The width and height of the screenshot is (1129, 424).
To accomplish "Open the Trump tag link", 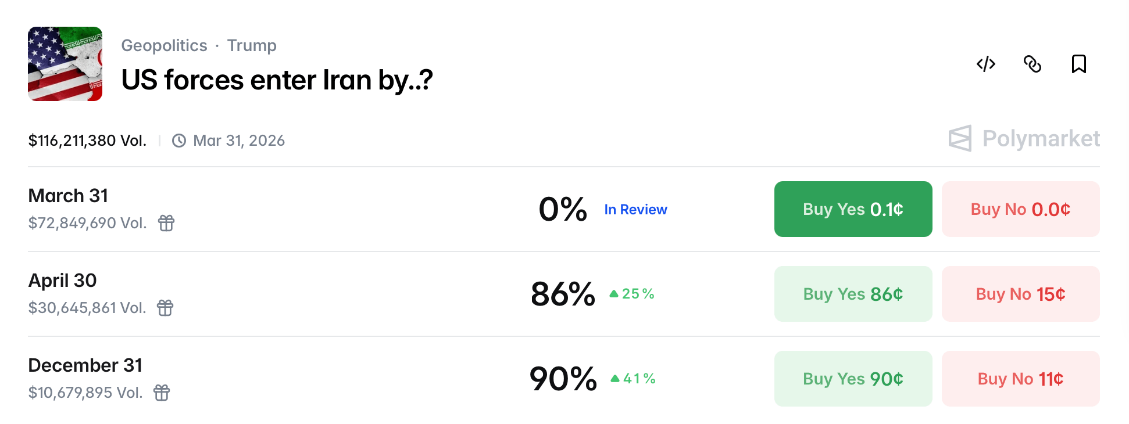I will (x=252, y=45).
